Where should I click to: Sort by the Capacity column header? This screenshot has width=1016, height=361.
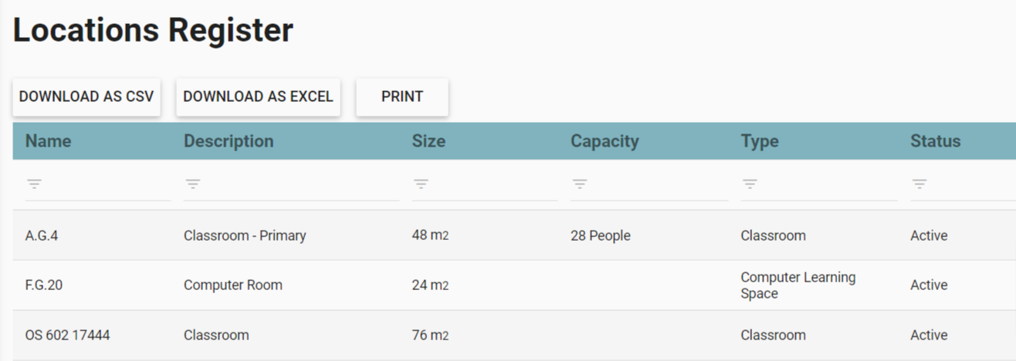605,141
